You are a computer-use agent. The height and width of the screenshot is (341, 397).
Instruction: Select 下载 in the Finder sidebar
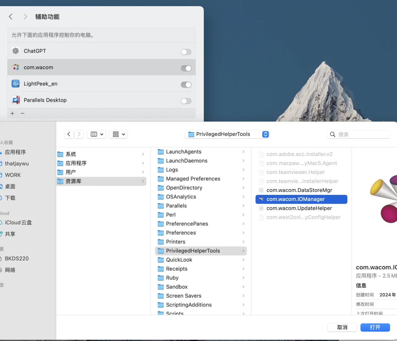(9, 198)
